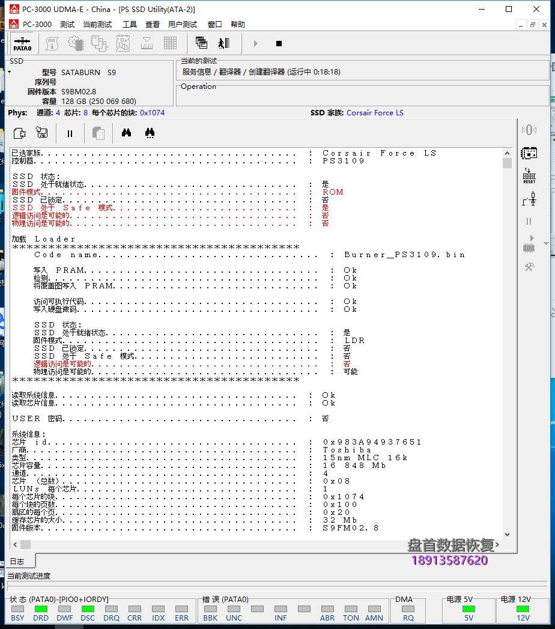Viewport: 555px width, 629px height.
Task: Click the stop test square button
Action: click(x=279, y=43)
